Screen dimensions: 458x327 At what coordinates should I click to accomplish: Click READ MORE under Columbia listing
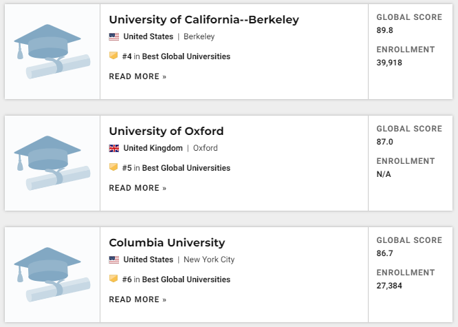pos(138,299)
